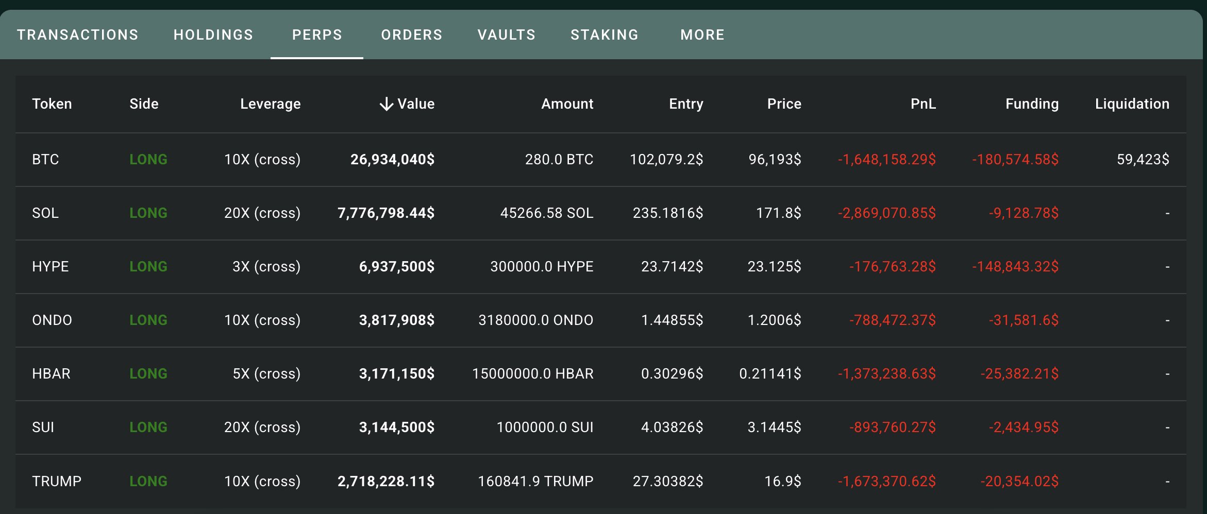
Task: Select the Perps tab
Action: 317,35
